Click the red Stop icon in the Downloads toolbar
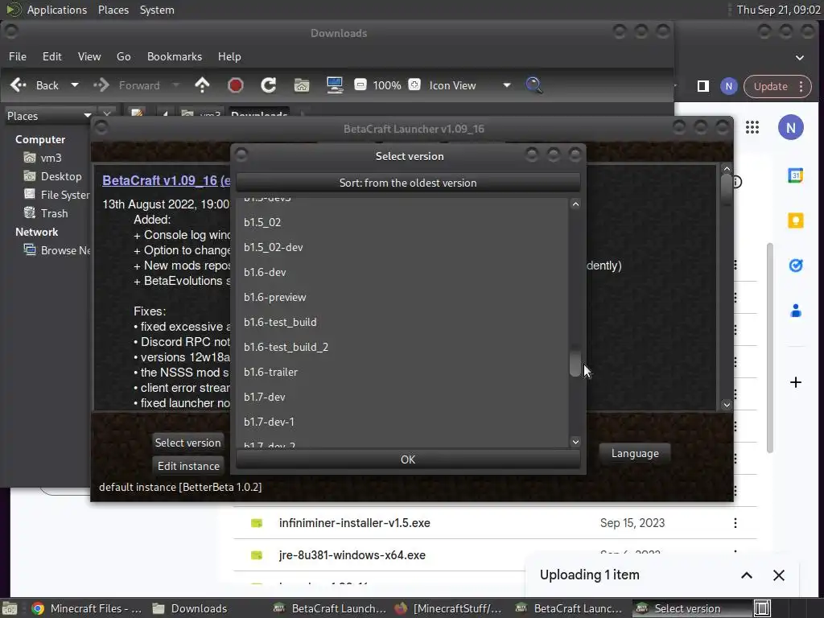This screenshot has width=824, height=618. [236, 85]
